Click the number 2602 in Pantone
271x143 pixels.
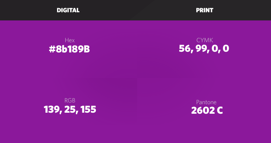pos(203,111)
